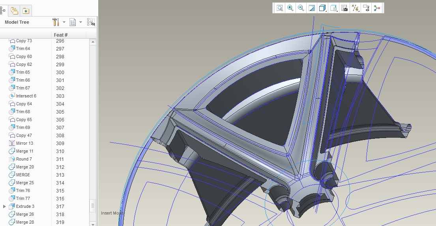The image size is (436, 226).
Task: Click the Merge 11 feature icon
Action: [x=12, y=151]
